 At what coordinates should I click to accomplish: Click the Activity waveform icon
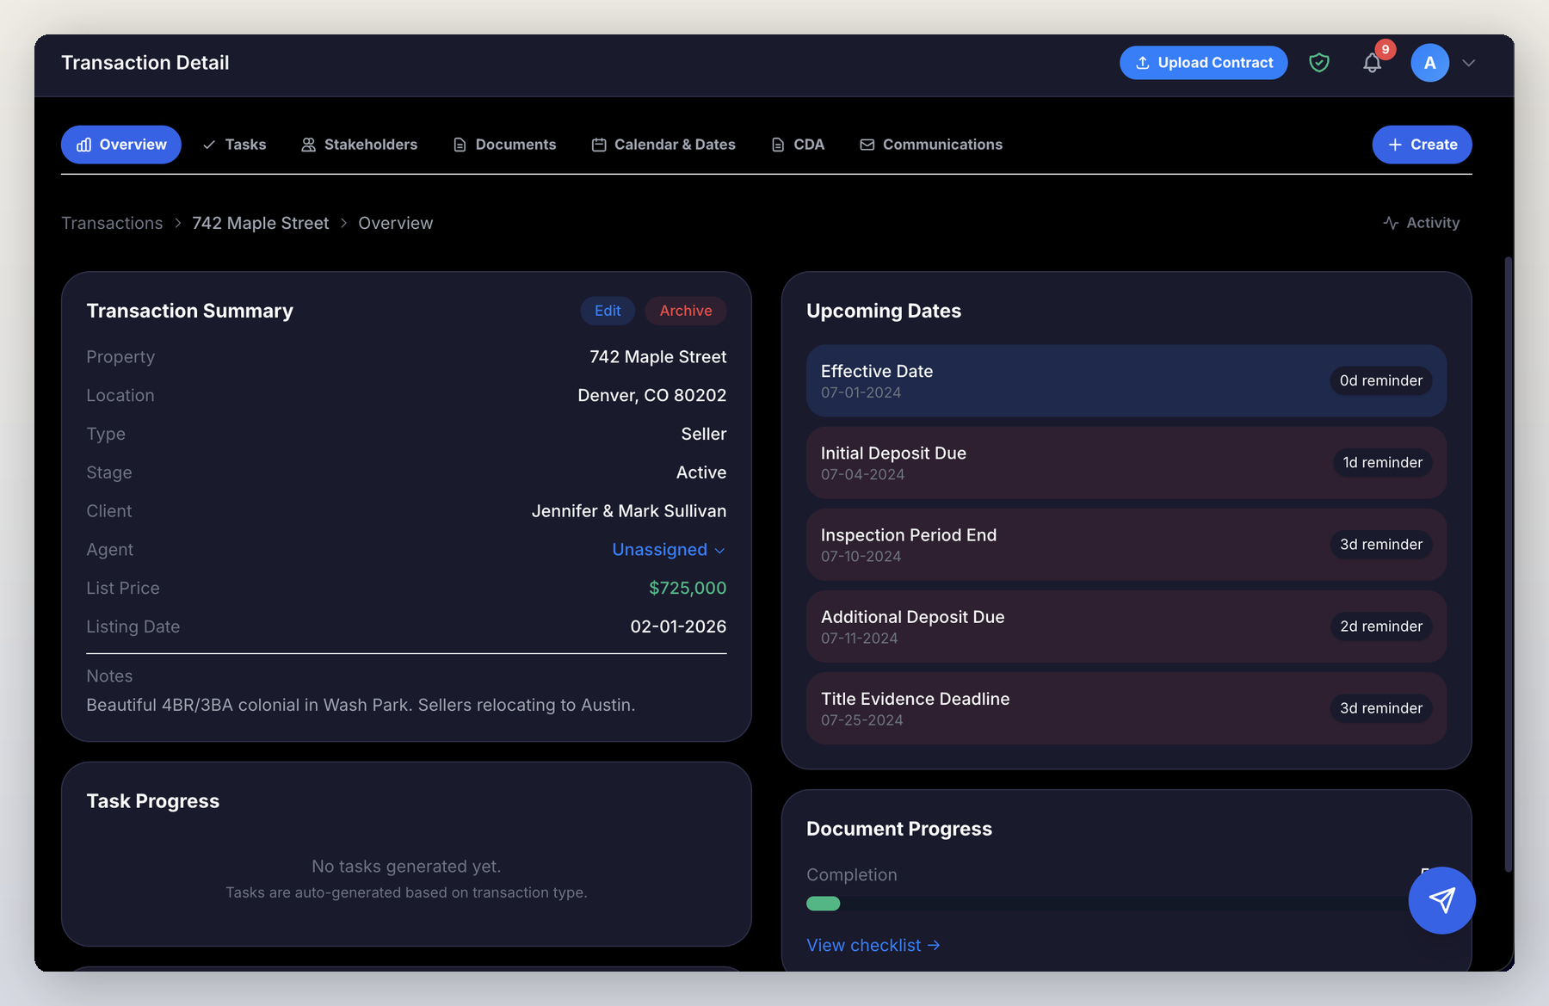(x=1391, y=222)
